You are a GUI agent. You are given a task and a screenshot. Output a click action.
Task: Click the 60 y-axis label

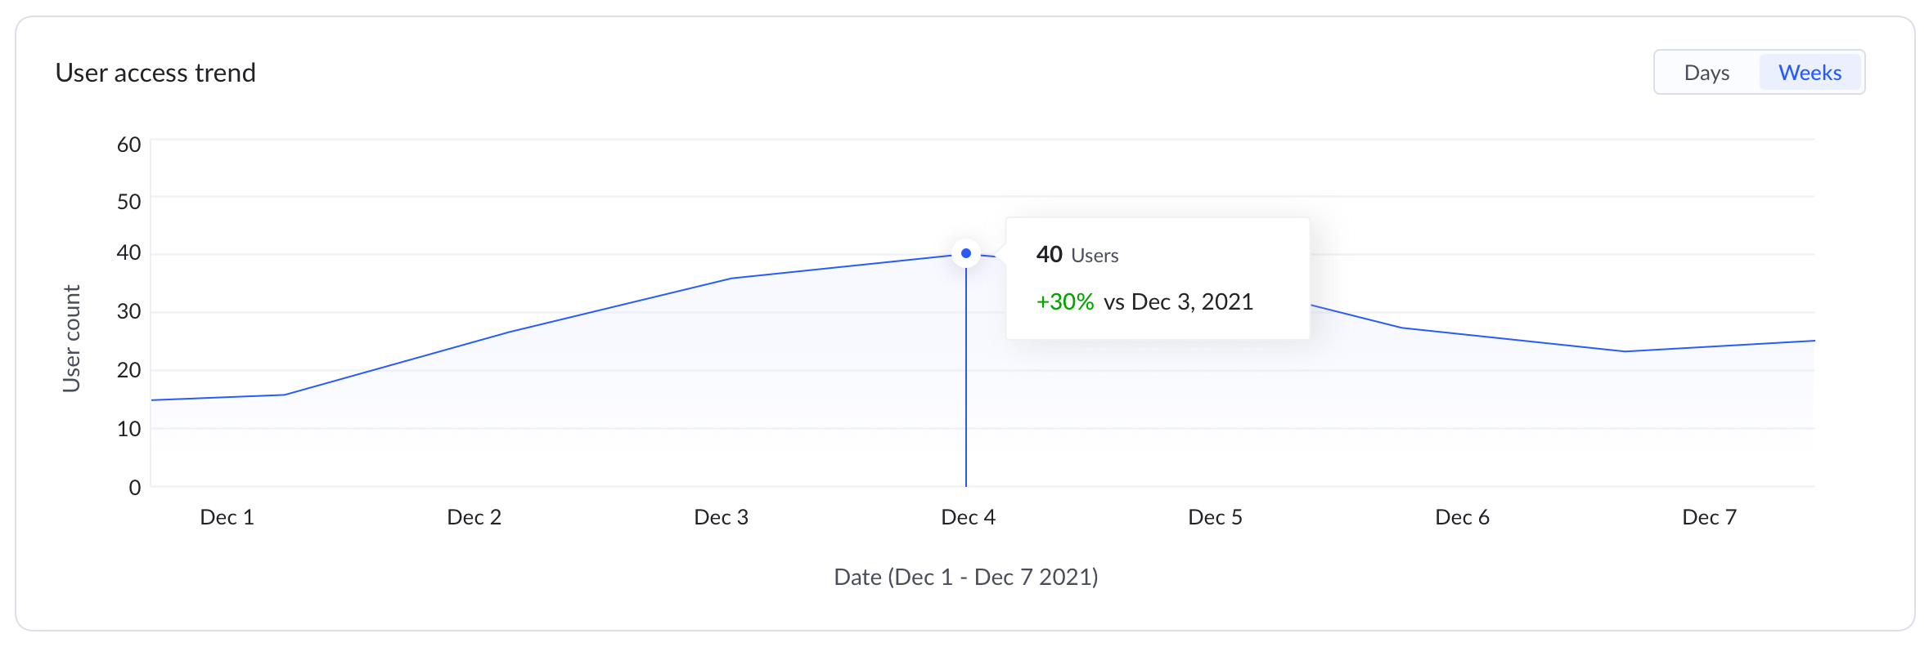(x=128, y=145)
